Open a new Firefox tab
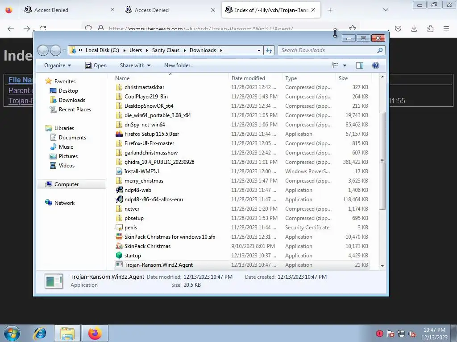Screen dimensions: 457x342 330,10
